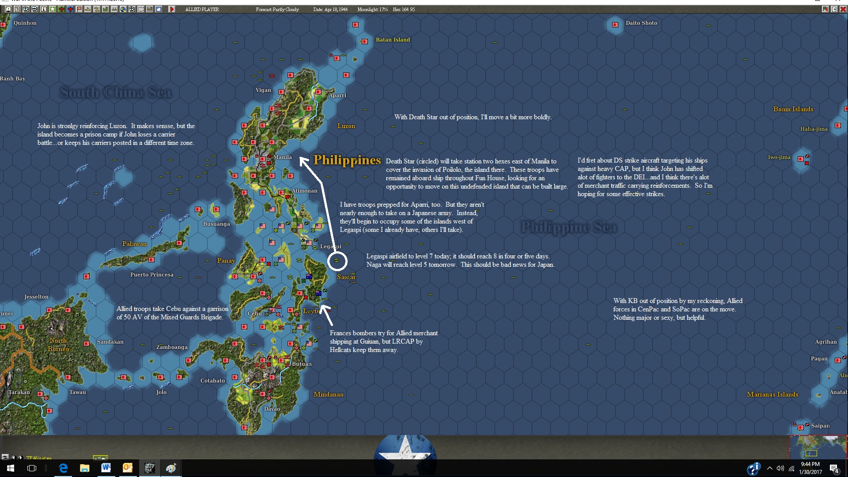Open the Action Center notifications icon
The width and height of the screenshot is (848, 477).
pos(834,469)
